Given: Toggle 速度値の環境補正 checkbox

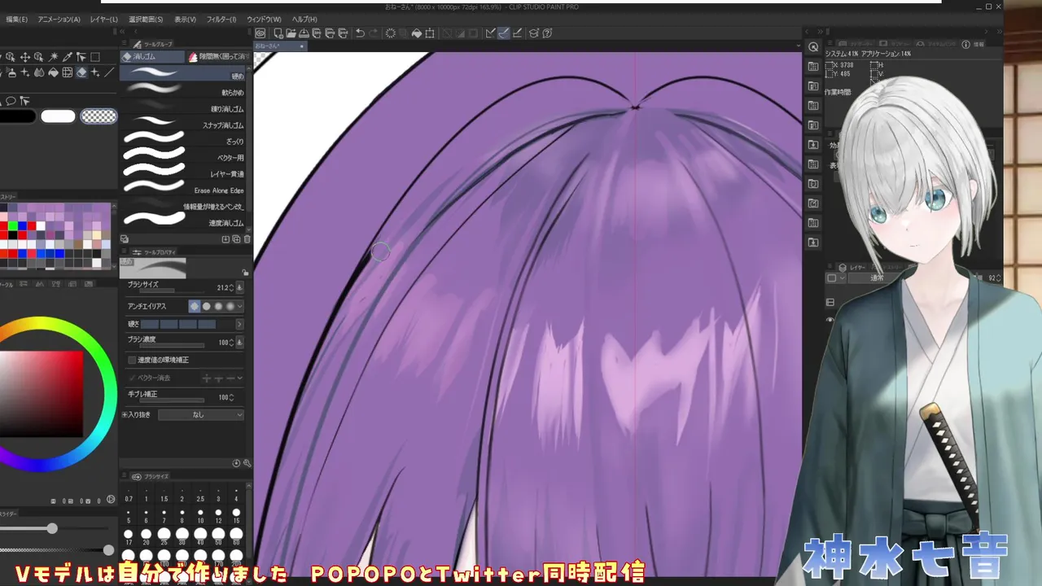Looking at the screenshot, I should point(132,361).
